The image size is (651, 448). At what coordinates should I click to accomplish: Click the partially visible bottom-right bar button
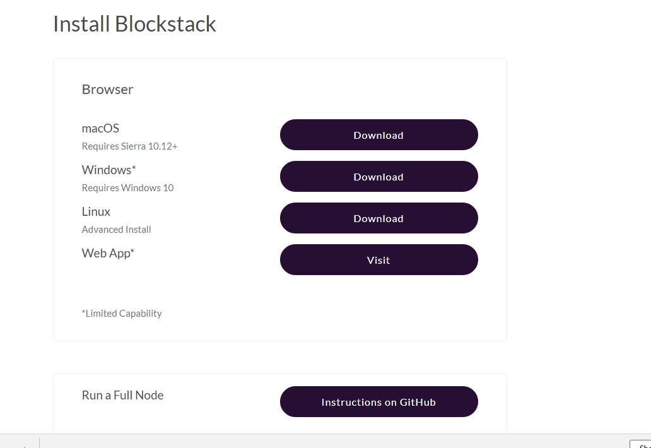(640, 444)
